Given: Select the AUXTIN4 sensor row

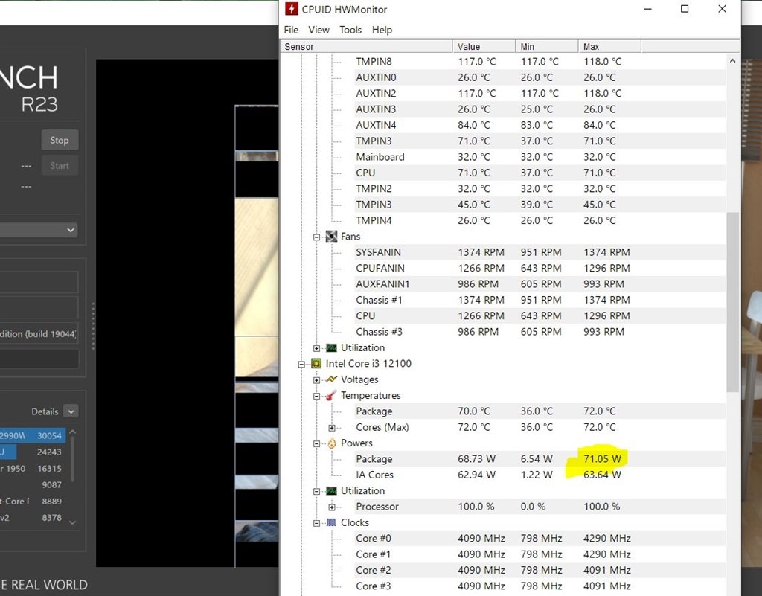Looking at the screenshot, I should pos(540,125).
